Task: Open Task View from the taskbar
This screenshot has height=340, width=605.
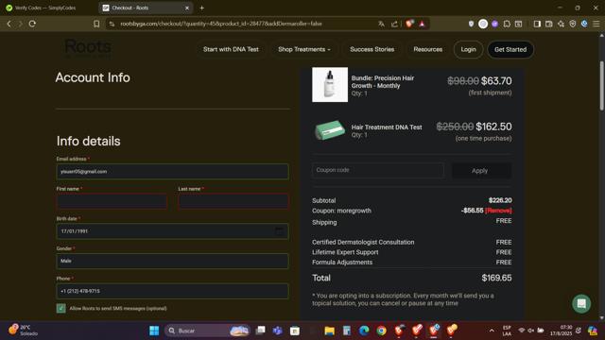Action: point(261,331)
